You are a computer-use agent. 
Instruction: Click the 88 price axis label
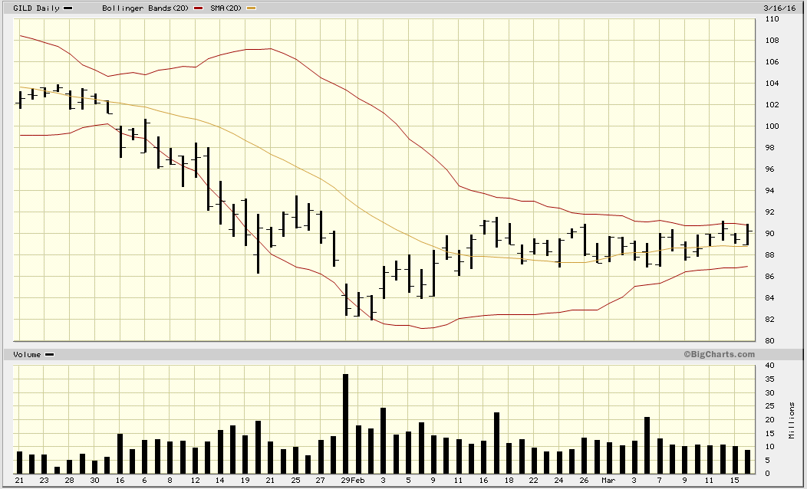[770, 255]
